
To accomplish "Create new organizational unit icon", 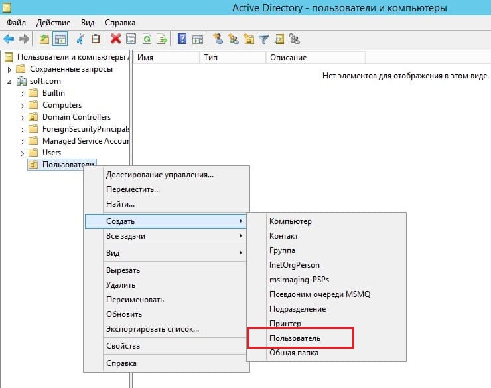I will (249, 39).
